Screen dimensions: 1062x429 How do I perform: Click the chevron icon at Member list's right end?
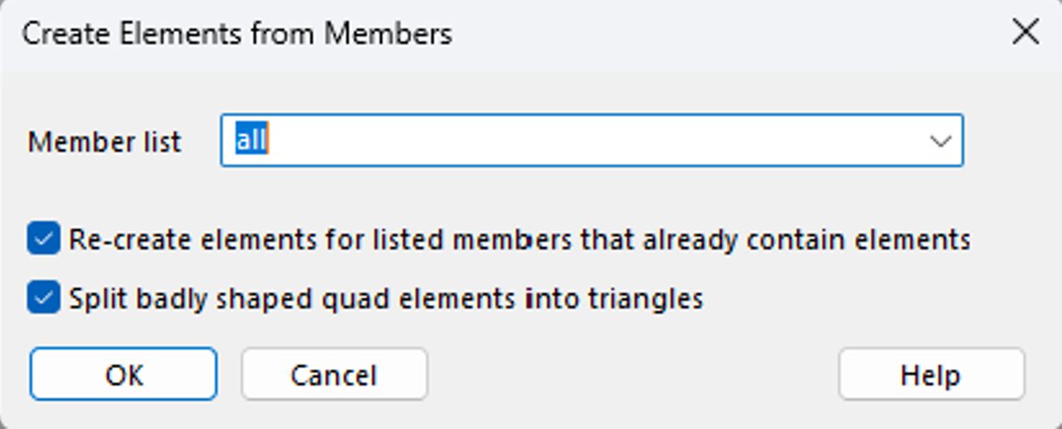tap(940, 141)
